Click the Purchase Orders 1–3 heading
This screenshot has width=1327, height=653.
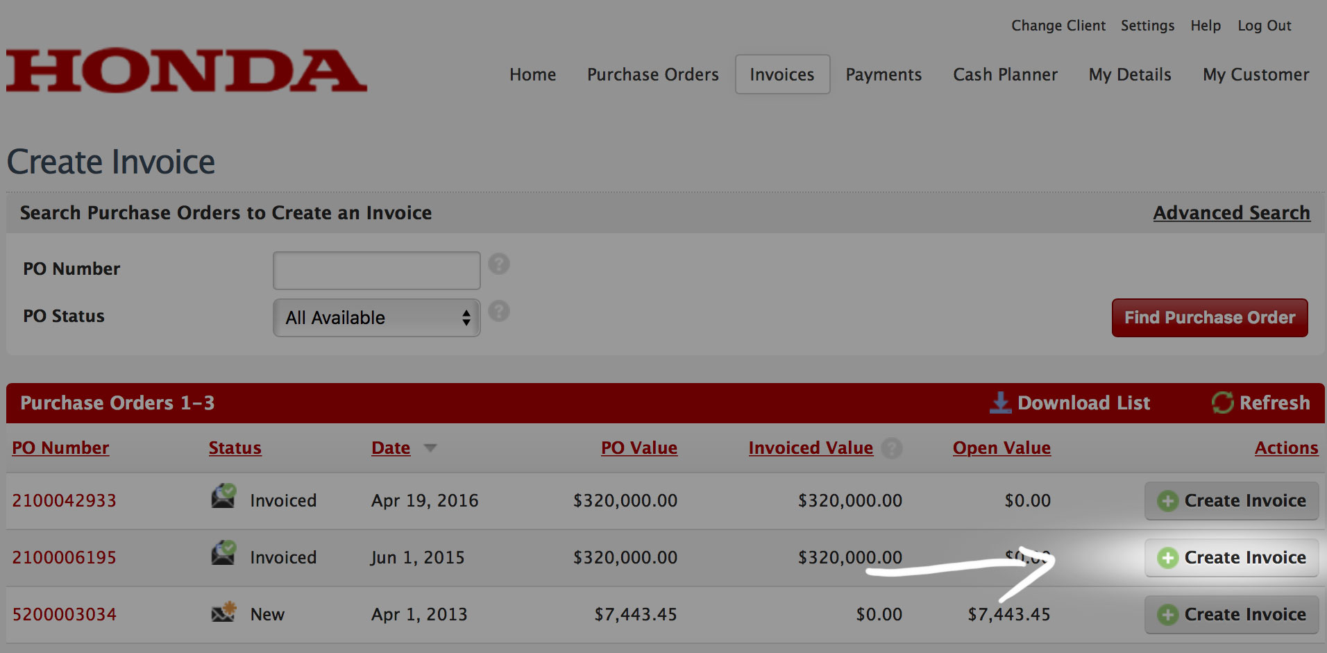[x=117, y=403]
